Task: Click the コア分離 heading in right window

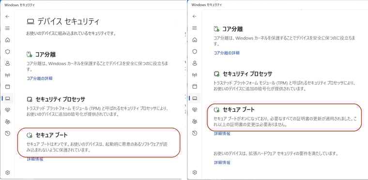Action: pyautogui.click(x=232, y=30)
